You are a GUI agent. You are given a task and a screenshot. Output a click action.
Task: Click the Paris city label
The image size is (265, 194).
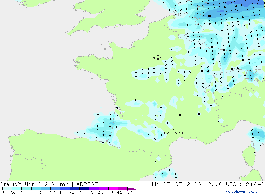pos(158,59)
